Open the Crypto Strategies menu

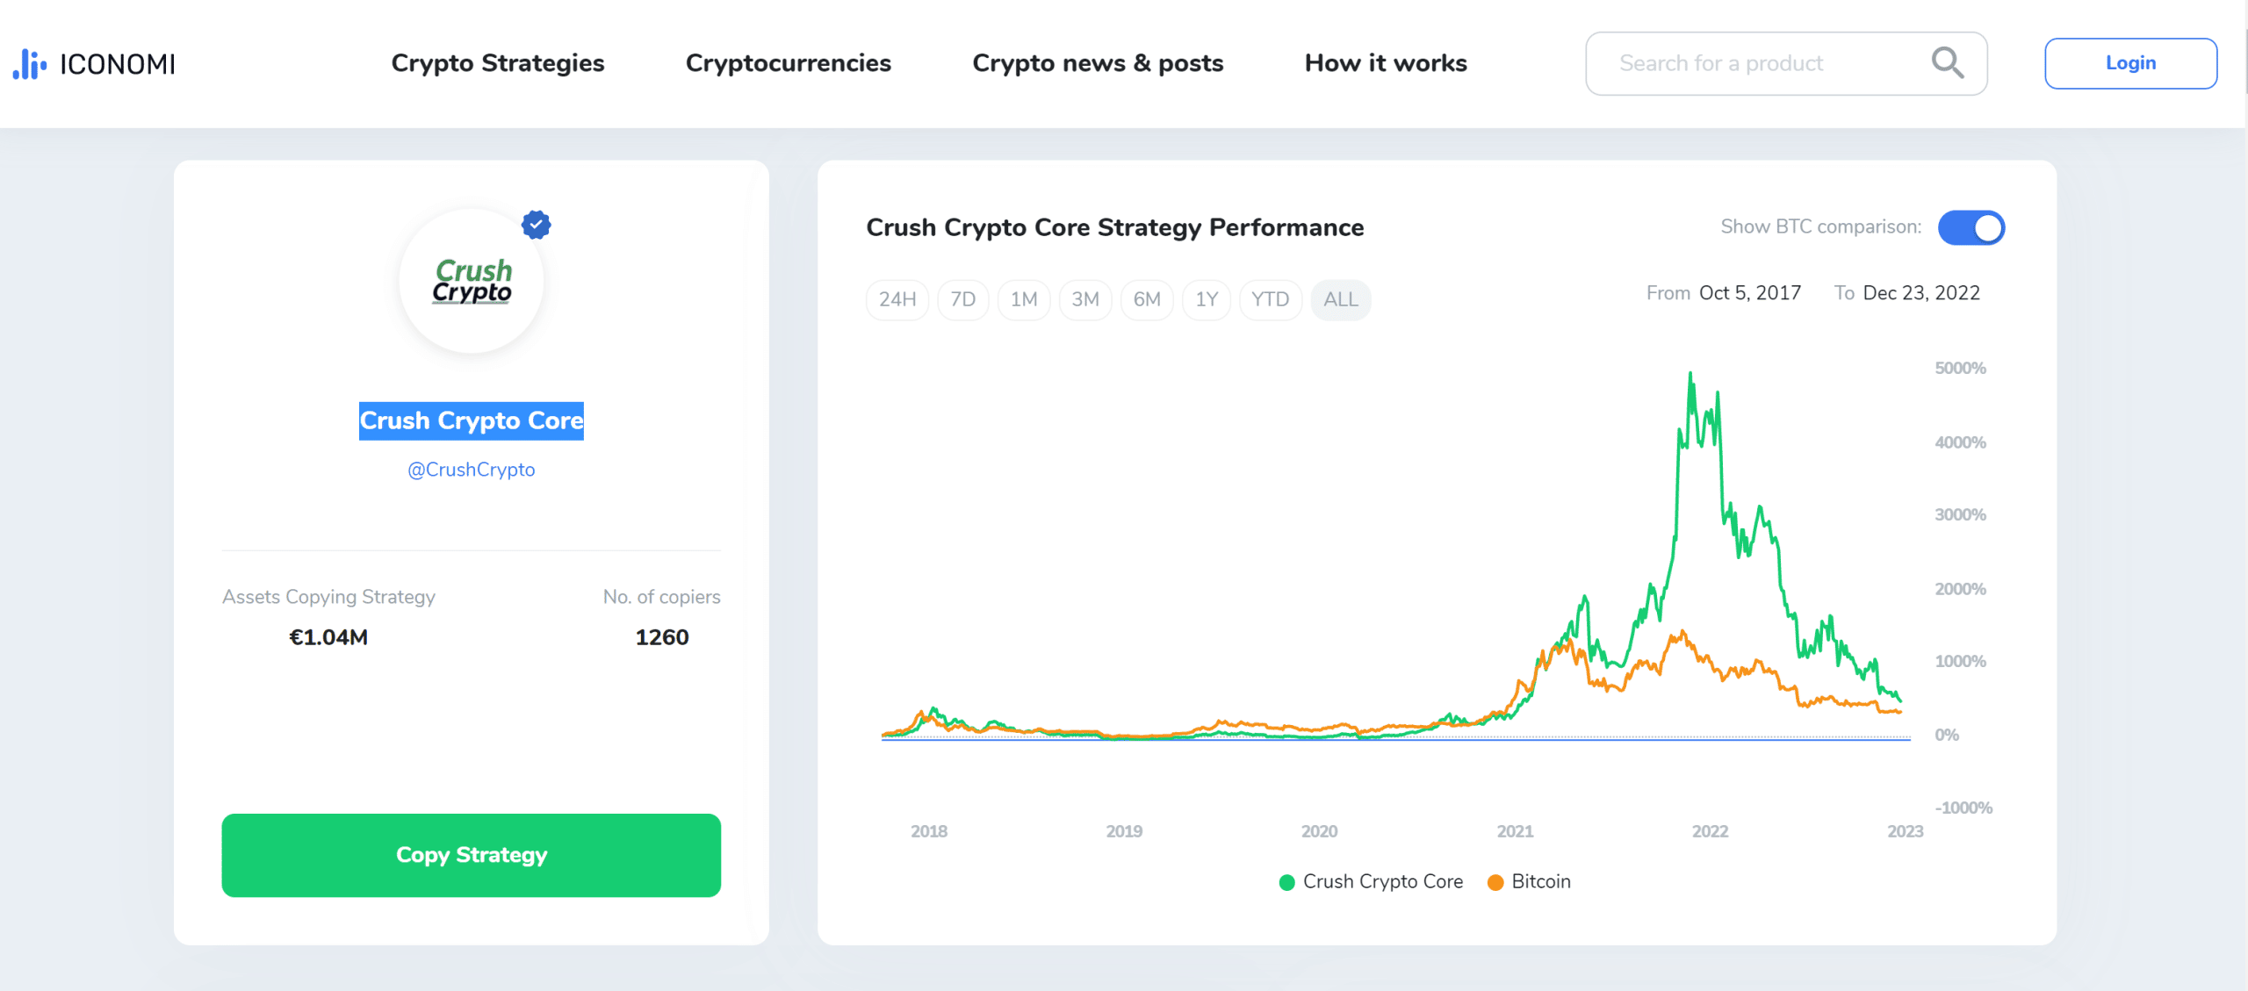coord(499,63)
